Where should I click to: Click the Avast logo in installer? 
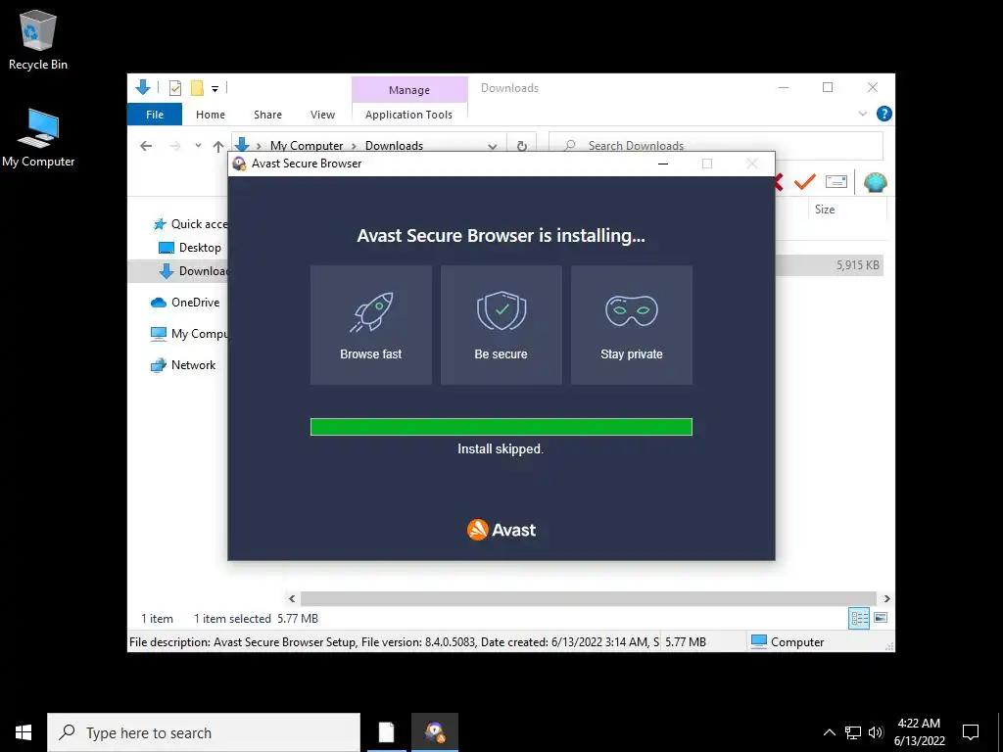click(x=501, y=530)
